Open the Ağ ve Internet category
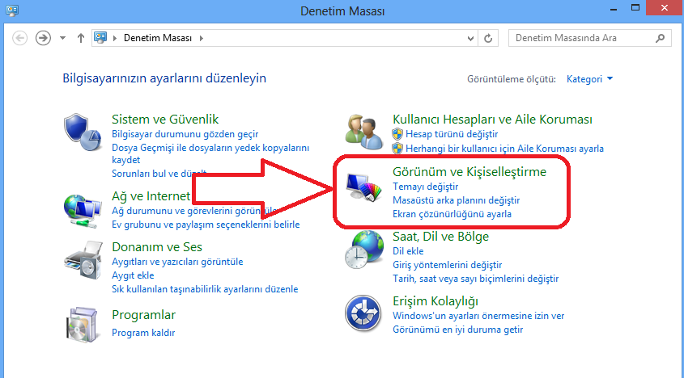684x378 pixels. tap(151, 196)
